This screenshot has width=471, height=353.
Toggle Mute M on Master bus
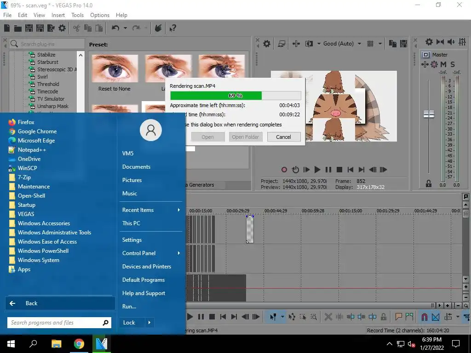pos(443,64)
